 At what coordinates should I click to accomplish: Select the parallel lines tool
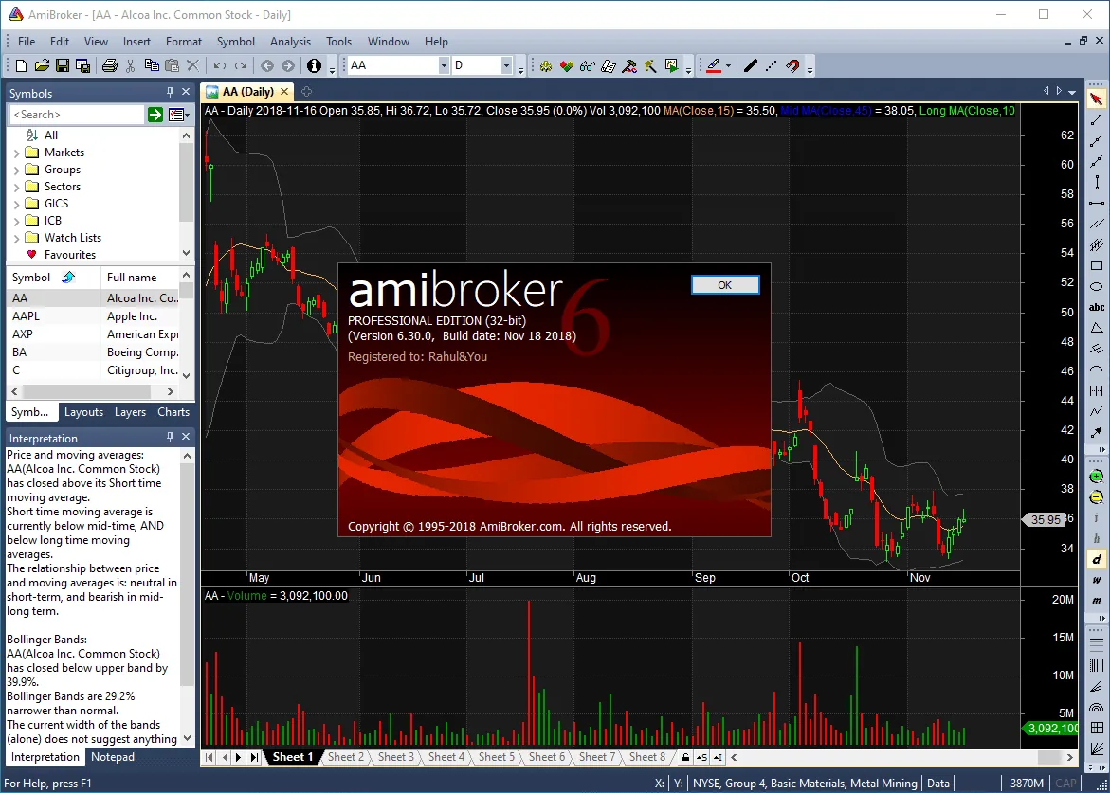(x=1097, y=225)
